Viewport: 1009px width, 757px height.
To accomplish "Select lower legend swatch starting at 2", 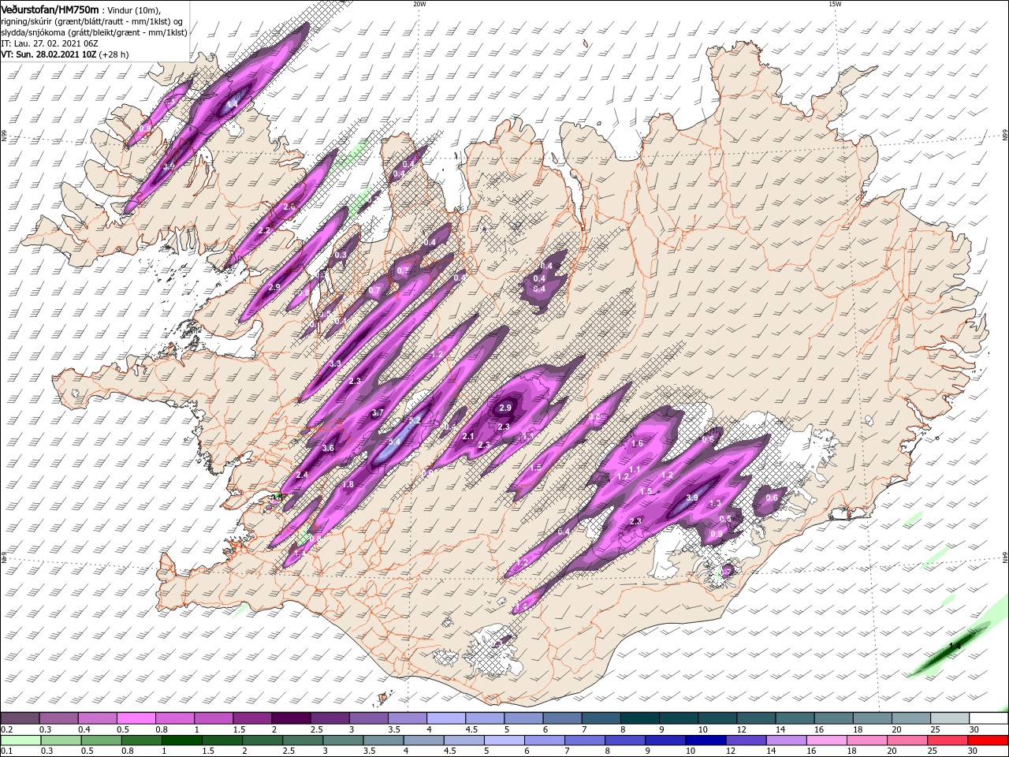I will point(262,740).
